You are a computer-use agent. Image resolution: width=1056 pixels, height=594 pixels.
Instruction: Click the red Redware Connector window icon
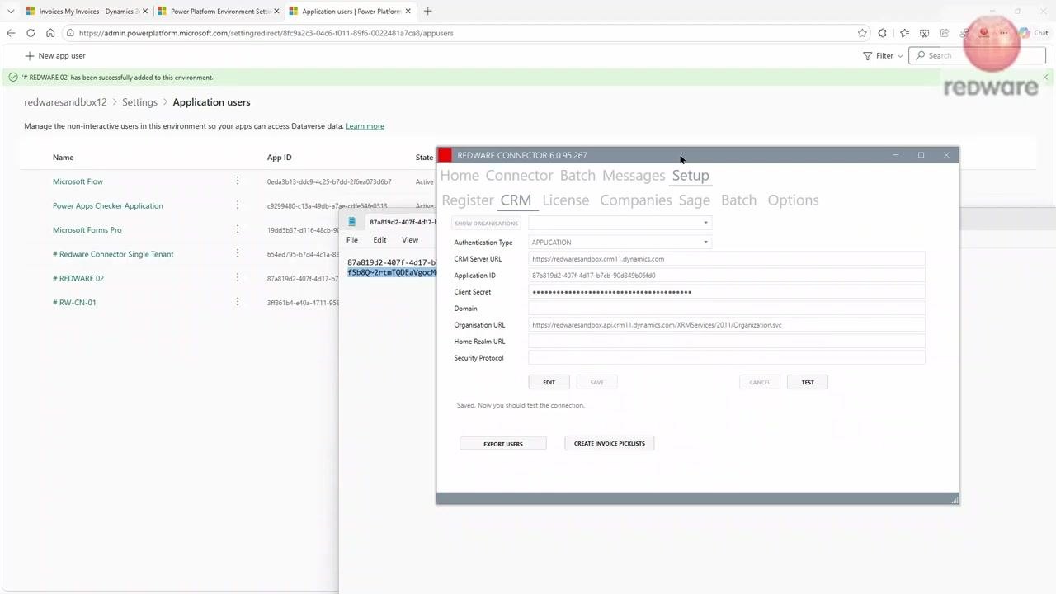(x=445, y=155)
